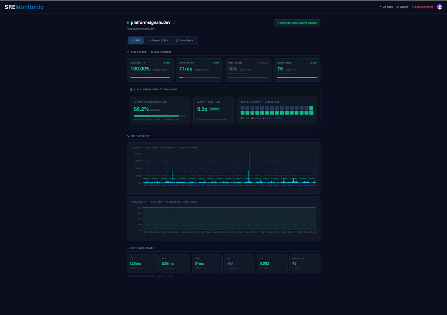Click the SREMonitor.io logo
This screenshot has height=315, width=447.
24,7
